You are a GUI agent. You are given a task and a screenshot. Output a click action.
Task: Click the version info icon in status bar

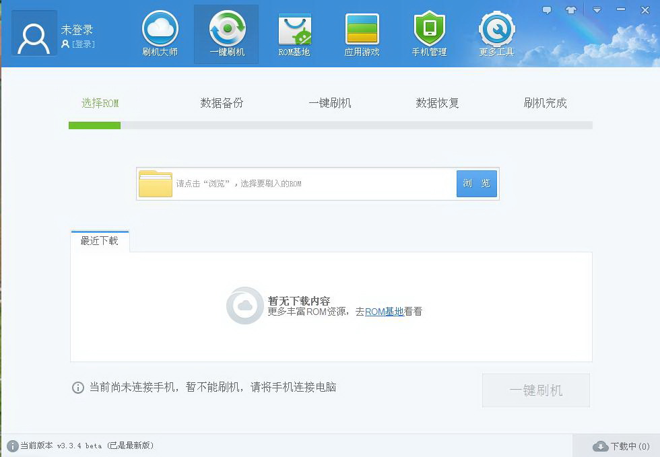13,446
